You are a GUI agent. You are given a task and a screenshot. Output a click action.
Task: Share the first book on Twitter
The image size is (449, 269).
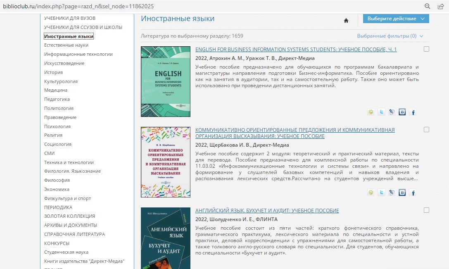click(x=381, y=112)
